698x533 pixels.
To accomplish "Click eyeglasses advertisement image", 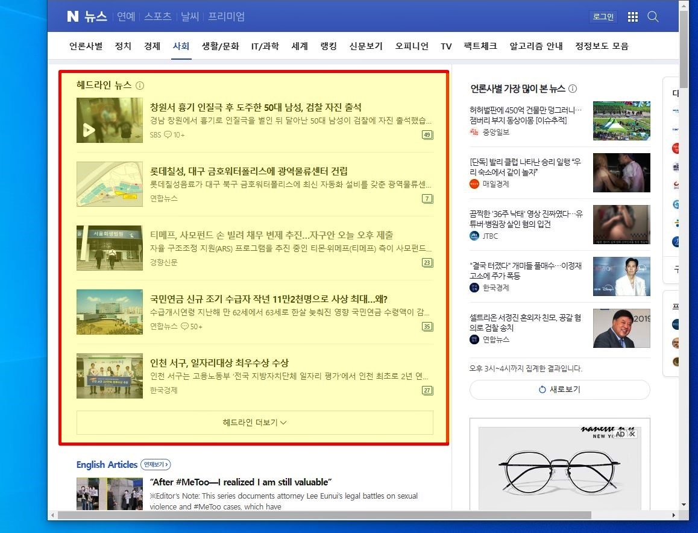I will tap(559, 468).
